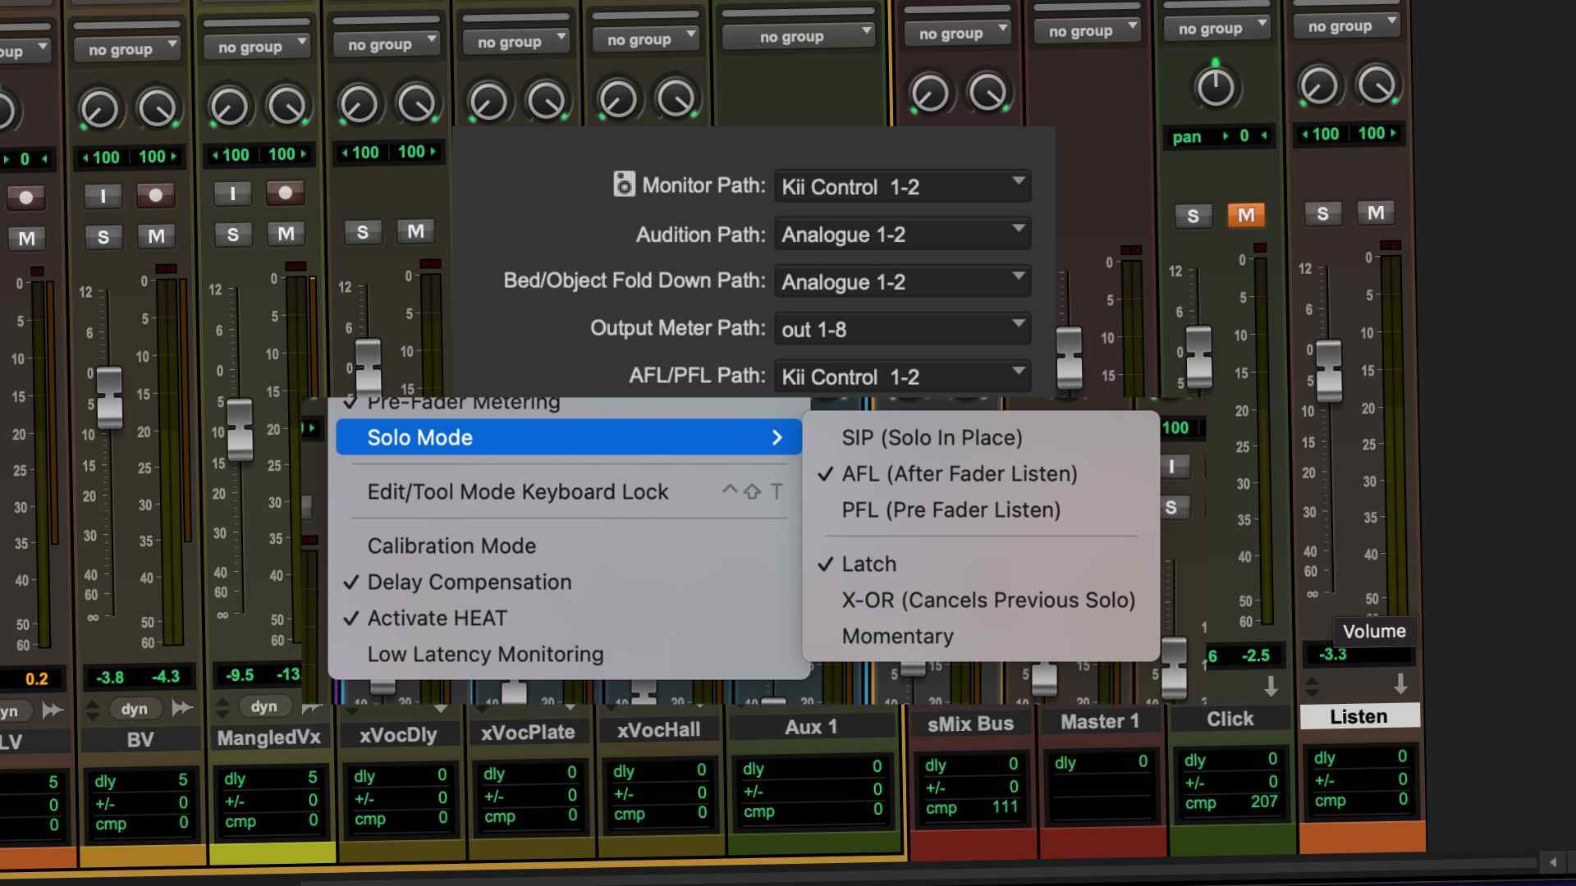
Task: Click the speaker icon beside Monitor Path
Action: click(624, 184)
